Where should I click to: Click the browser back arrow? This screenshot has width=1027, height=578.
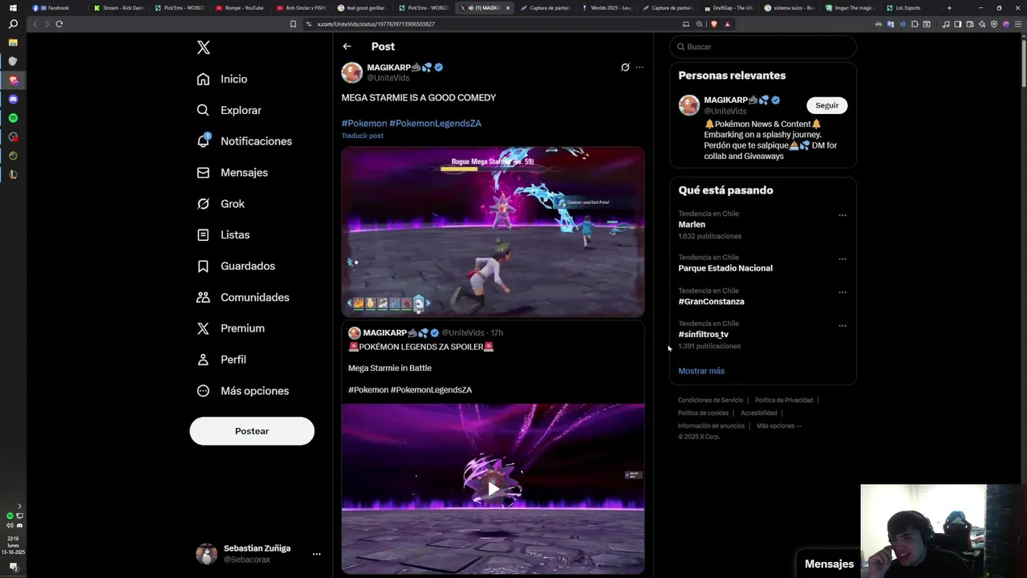(x=35, y=24)
